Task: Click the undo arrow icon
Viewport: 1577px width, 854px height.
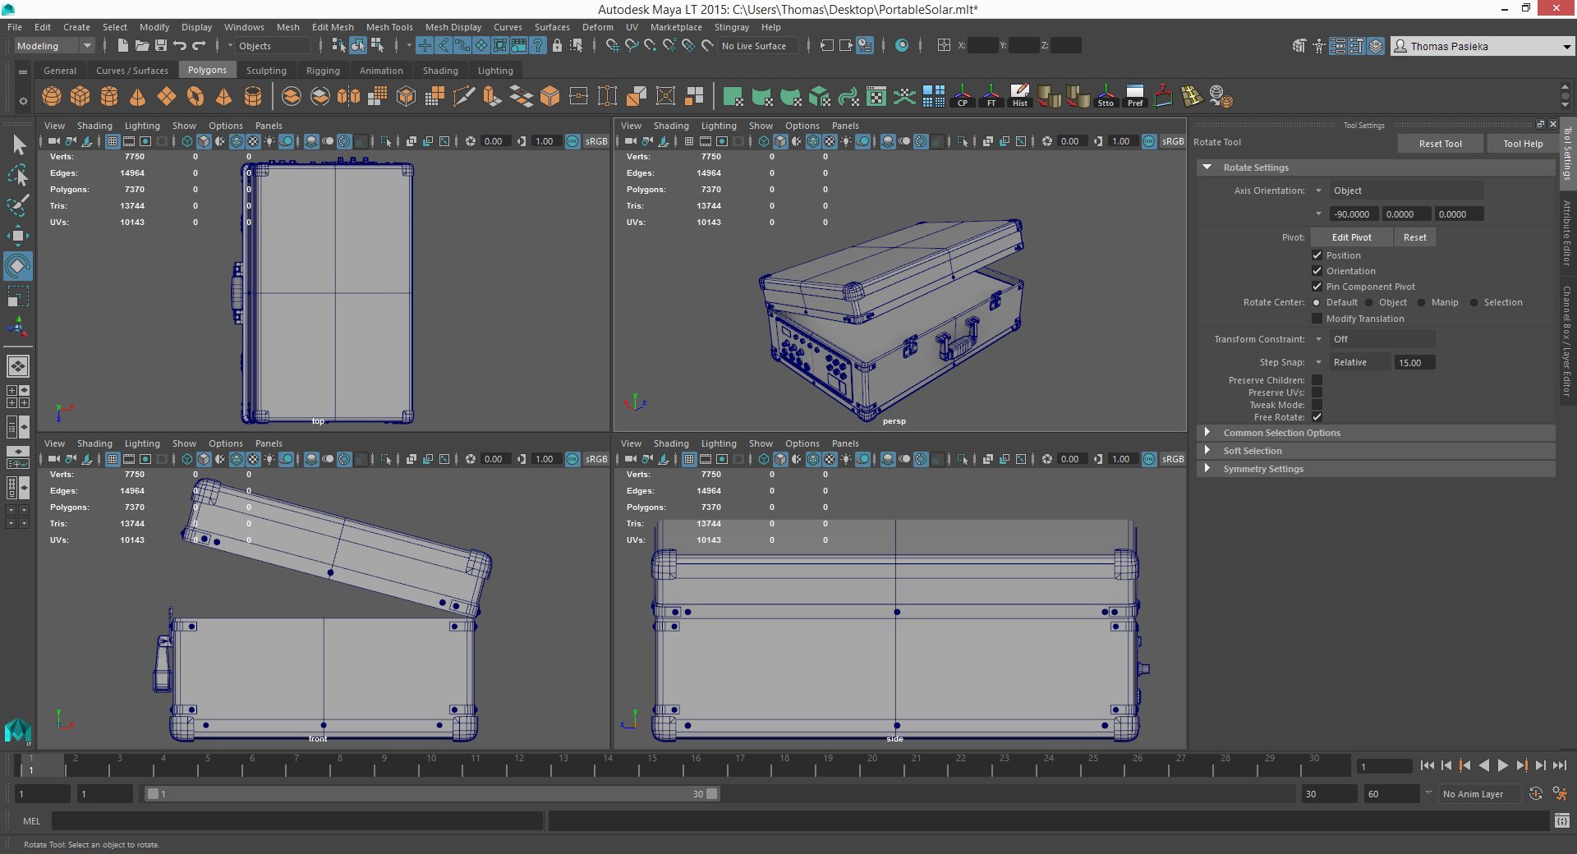Action: [x=180, y=46]
